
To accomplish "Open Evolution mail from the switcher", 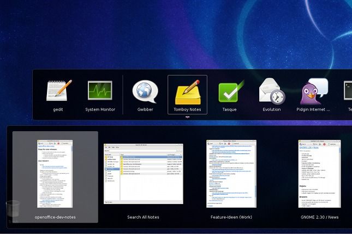I will (272, 91).
